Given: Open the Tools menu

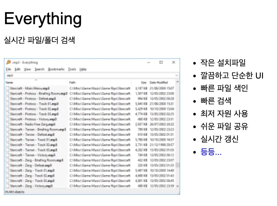Looking at the screenshot, I should [72, 69].
